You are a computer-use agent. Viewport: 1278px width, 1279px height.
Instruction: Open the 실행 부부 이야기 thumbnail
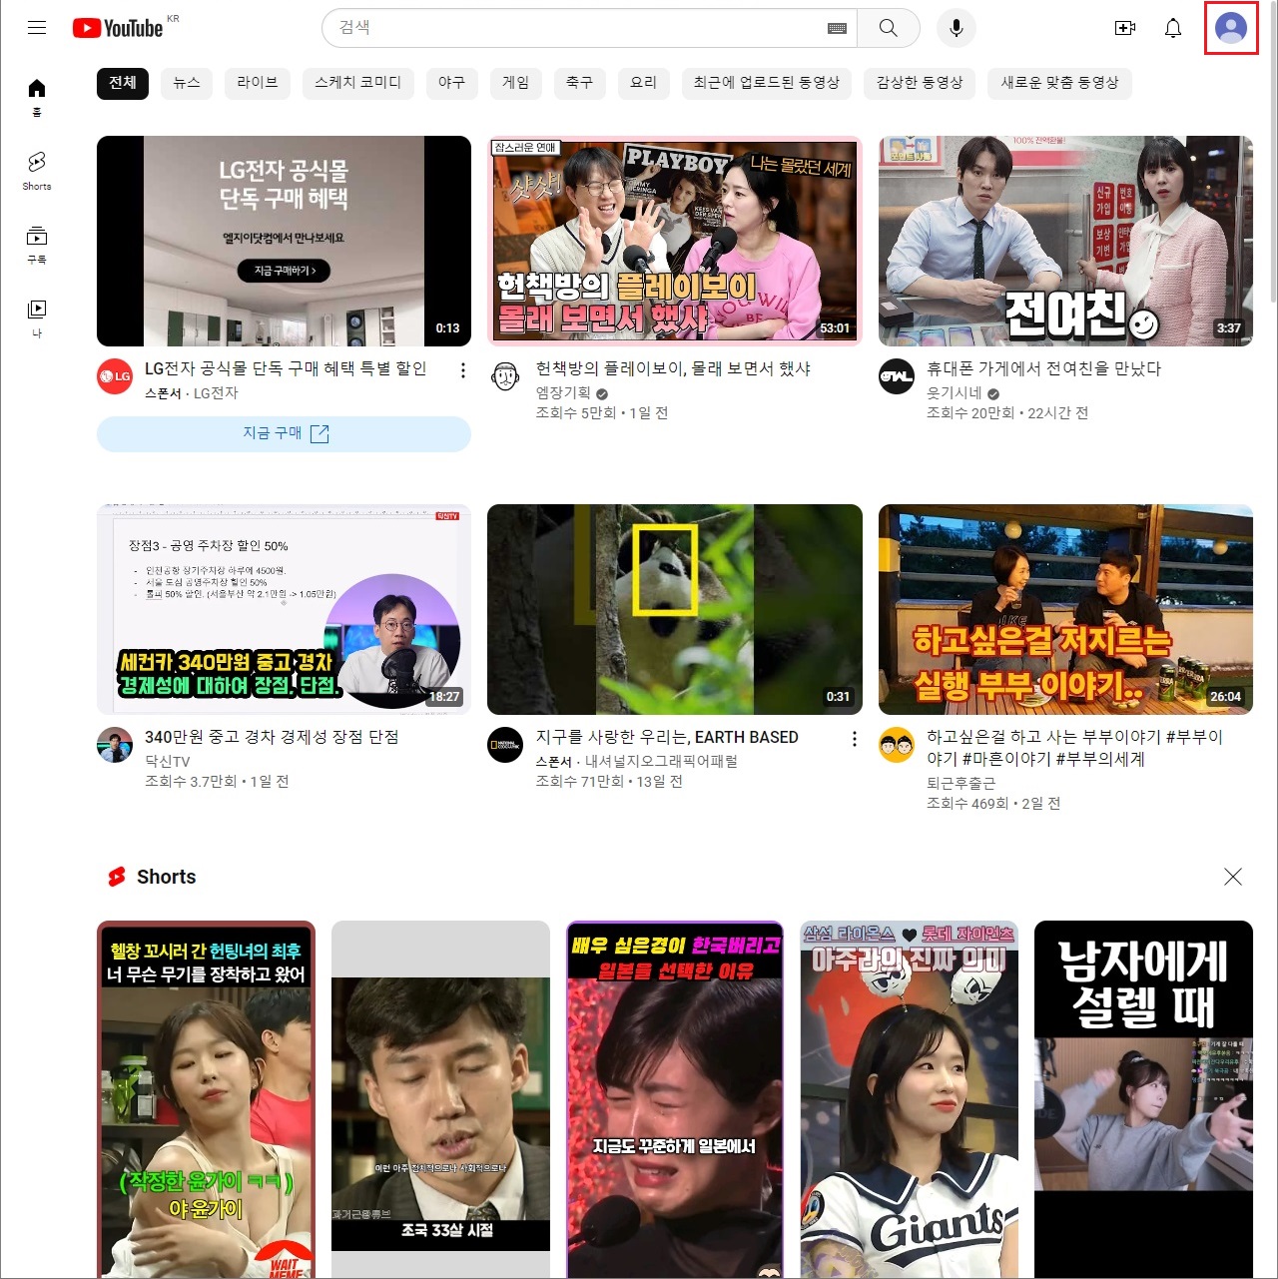coord(1065,609)
